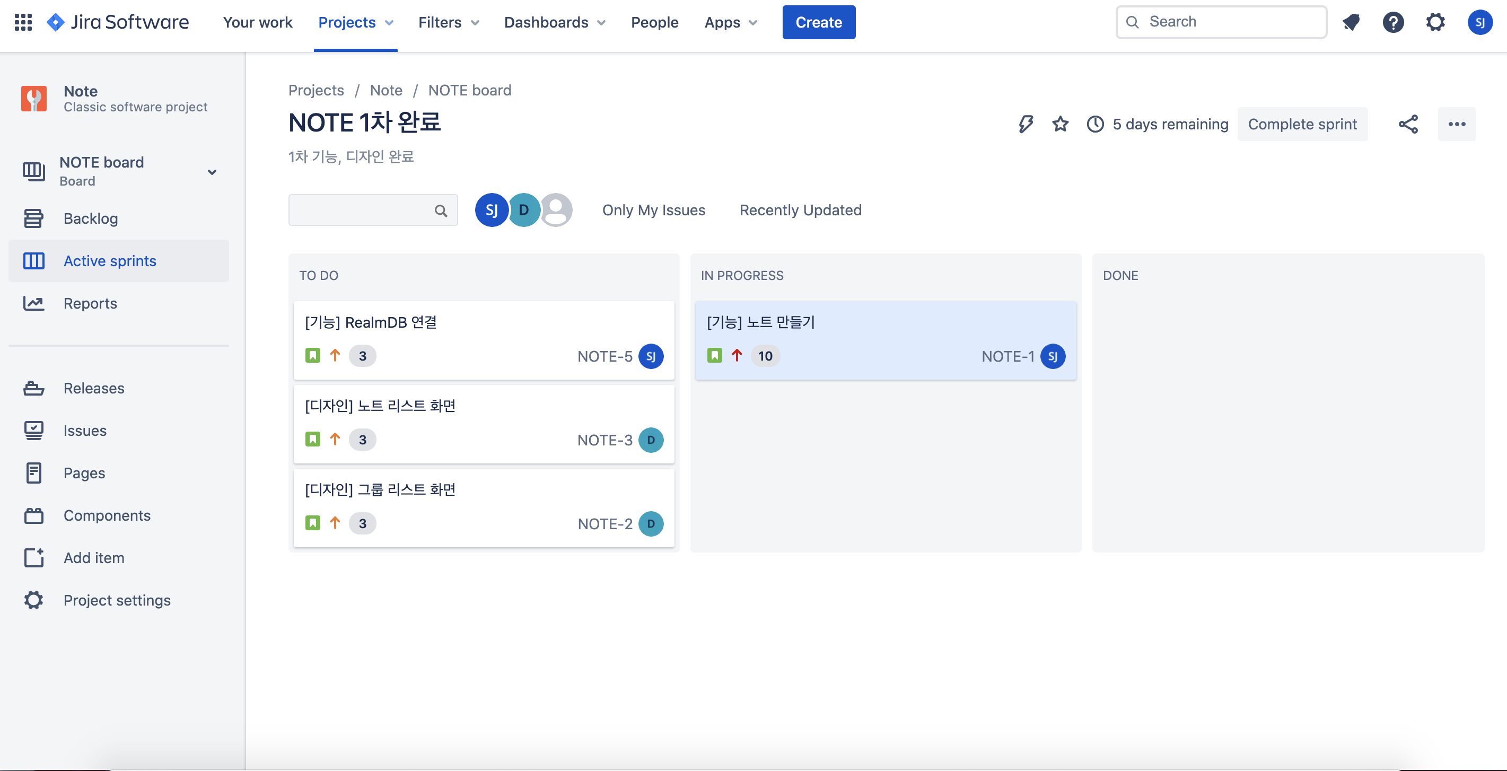Open the People menu
The image size is (1507, 771).
655,22
